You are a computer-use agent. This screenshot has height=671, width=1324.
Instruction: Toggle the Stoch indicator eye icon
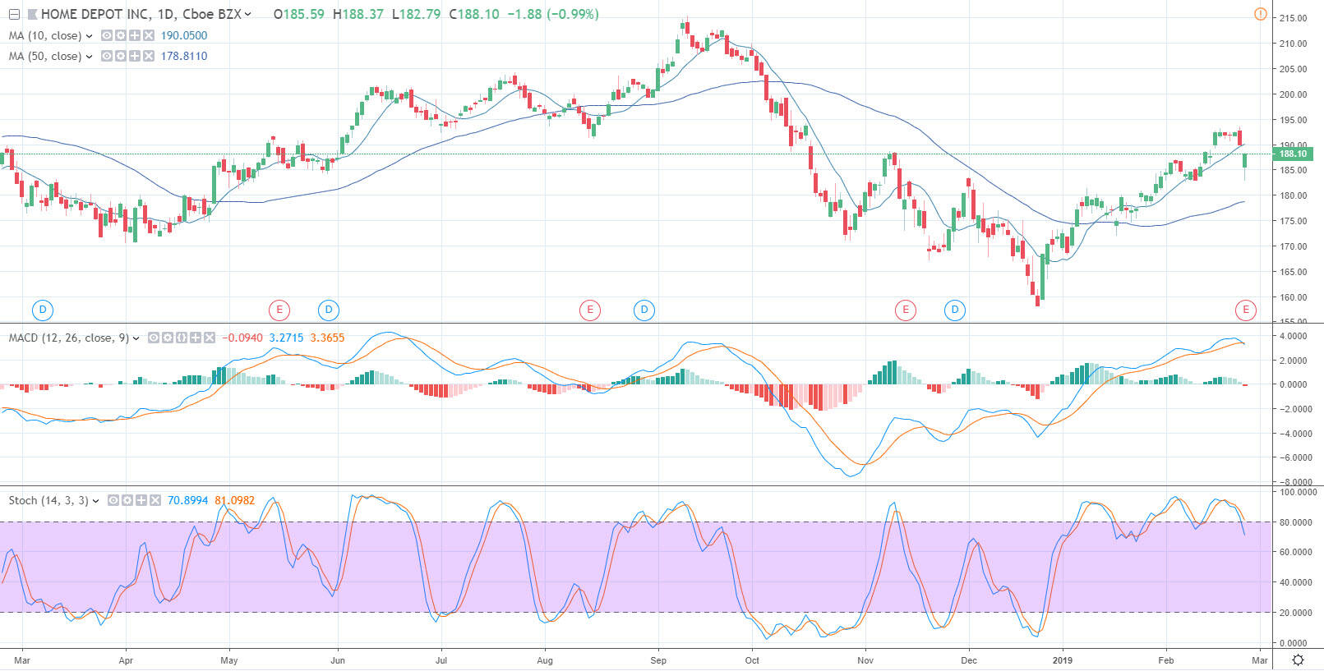point(113,500)
